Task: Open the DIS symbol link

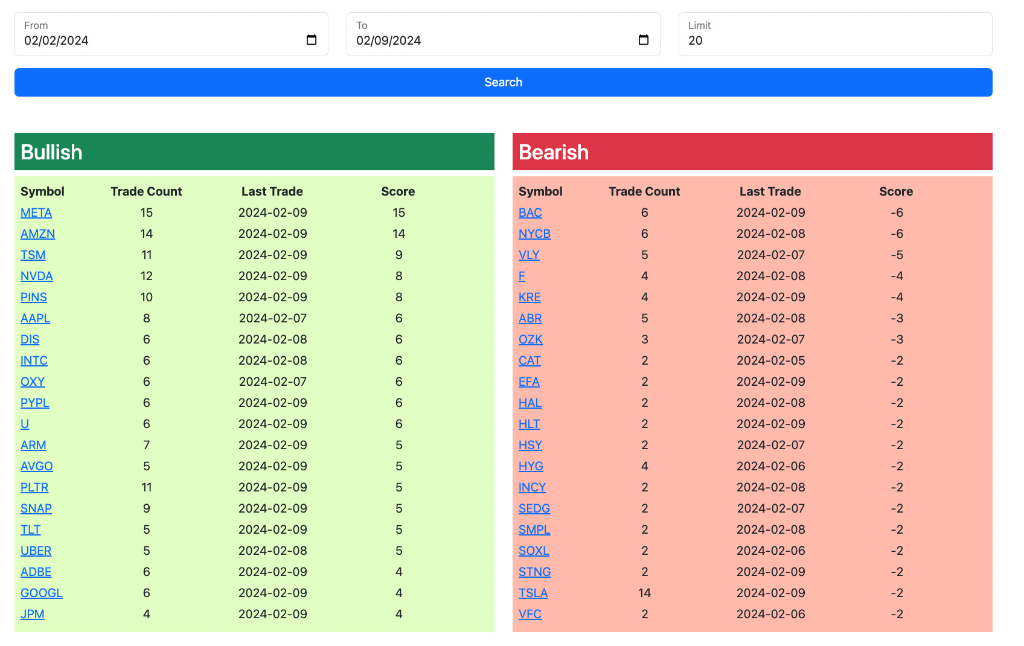Action: 30,339
